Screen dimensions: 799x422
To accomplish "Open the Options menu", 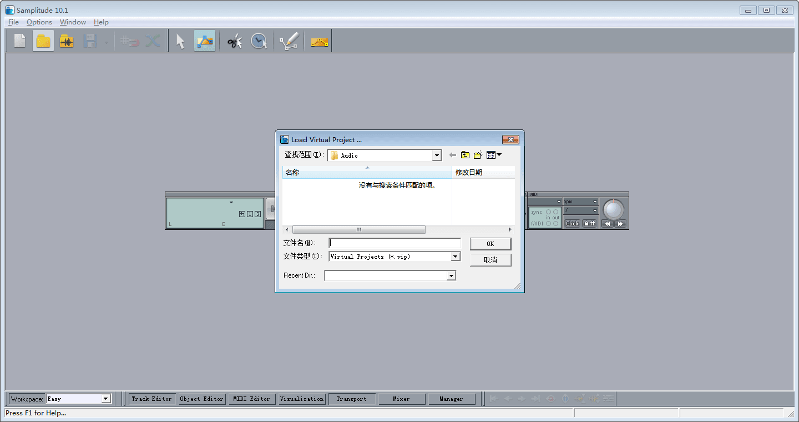I will point(39,22).
